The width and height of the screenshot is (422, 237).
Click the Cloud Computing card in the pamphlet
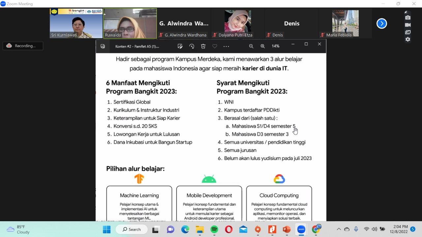click(x=279, y=203)
